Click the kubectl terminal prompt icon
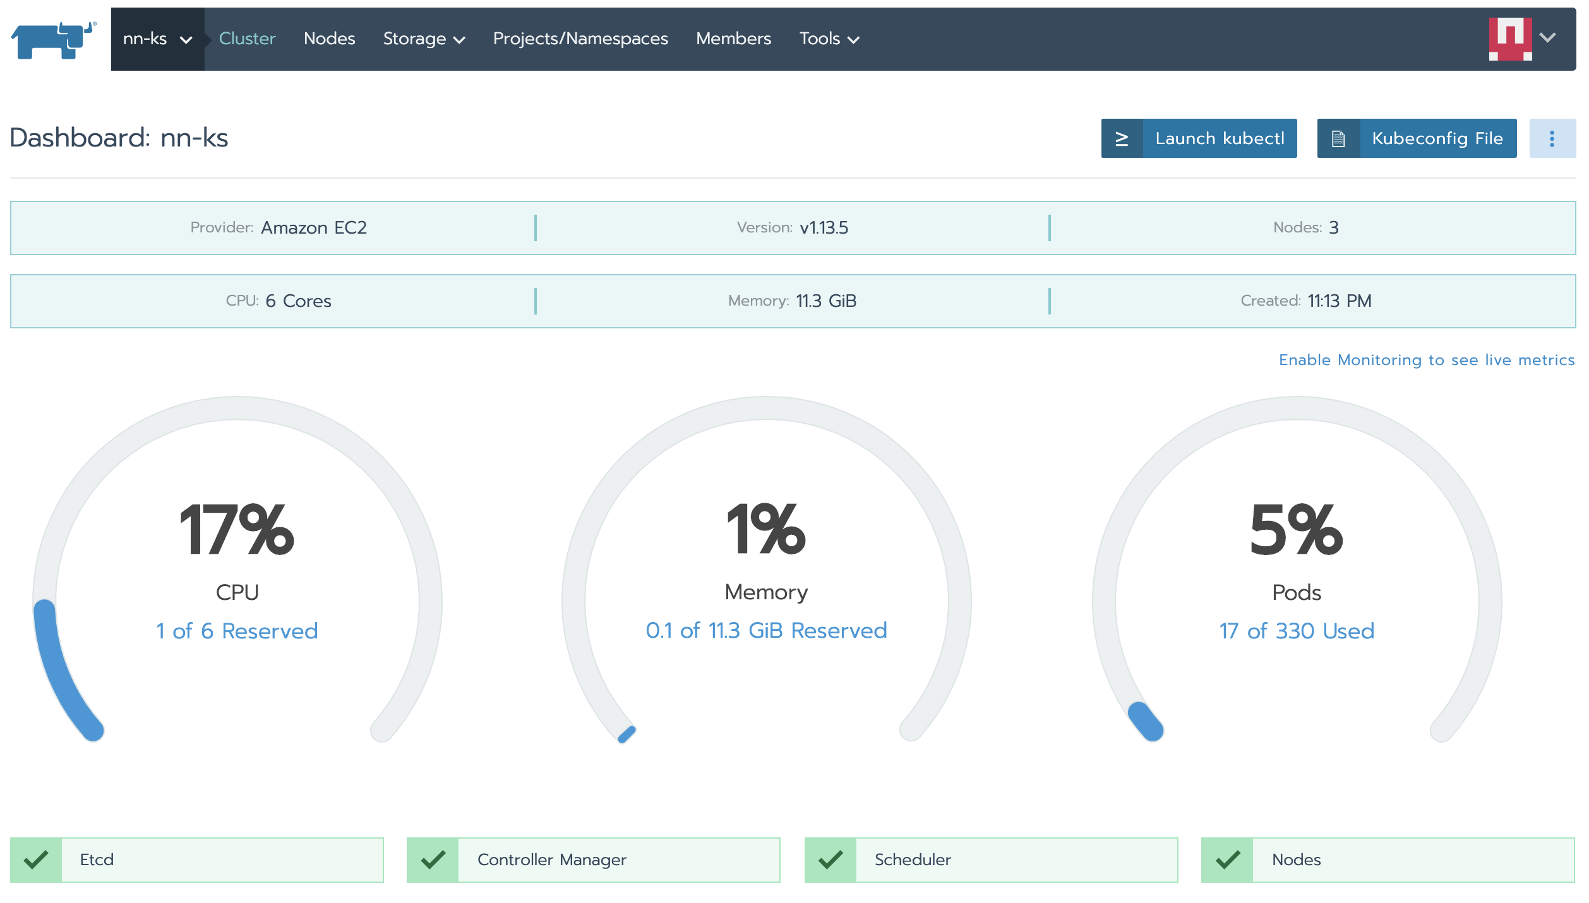 tap(1122, 138)
